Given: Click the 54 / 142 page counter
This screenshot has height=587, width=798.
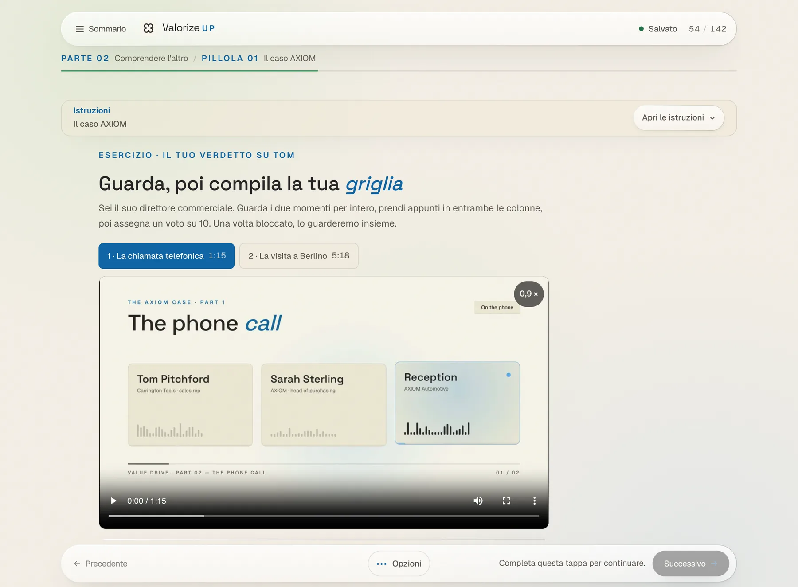Looking at the screenshot, I should click(x=708, y=29).
